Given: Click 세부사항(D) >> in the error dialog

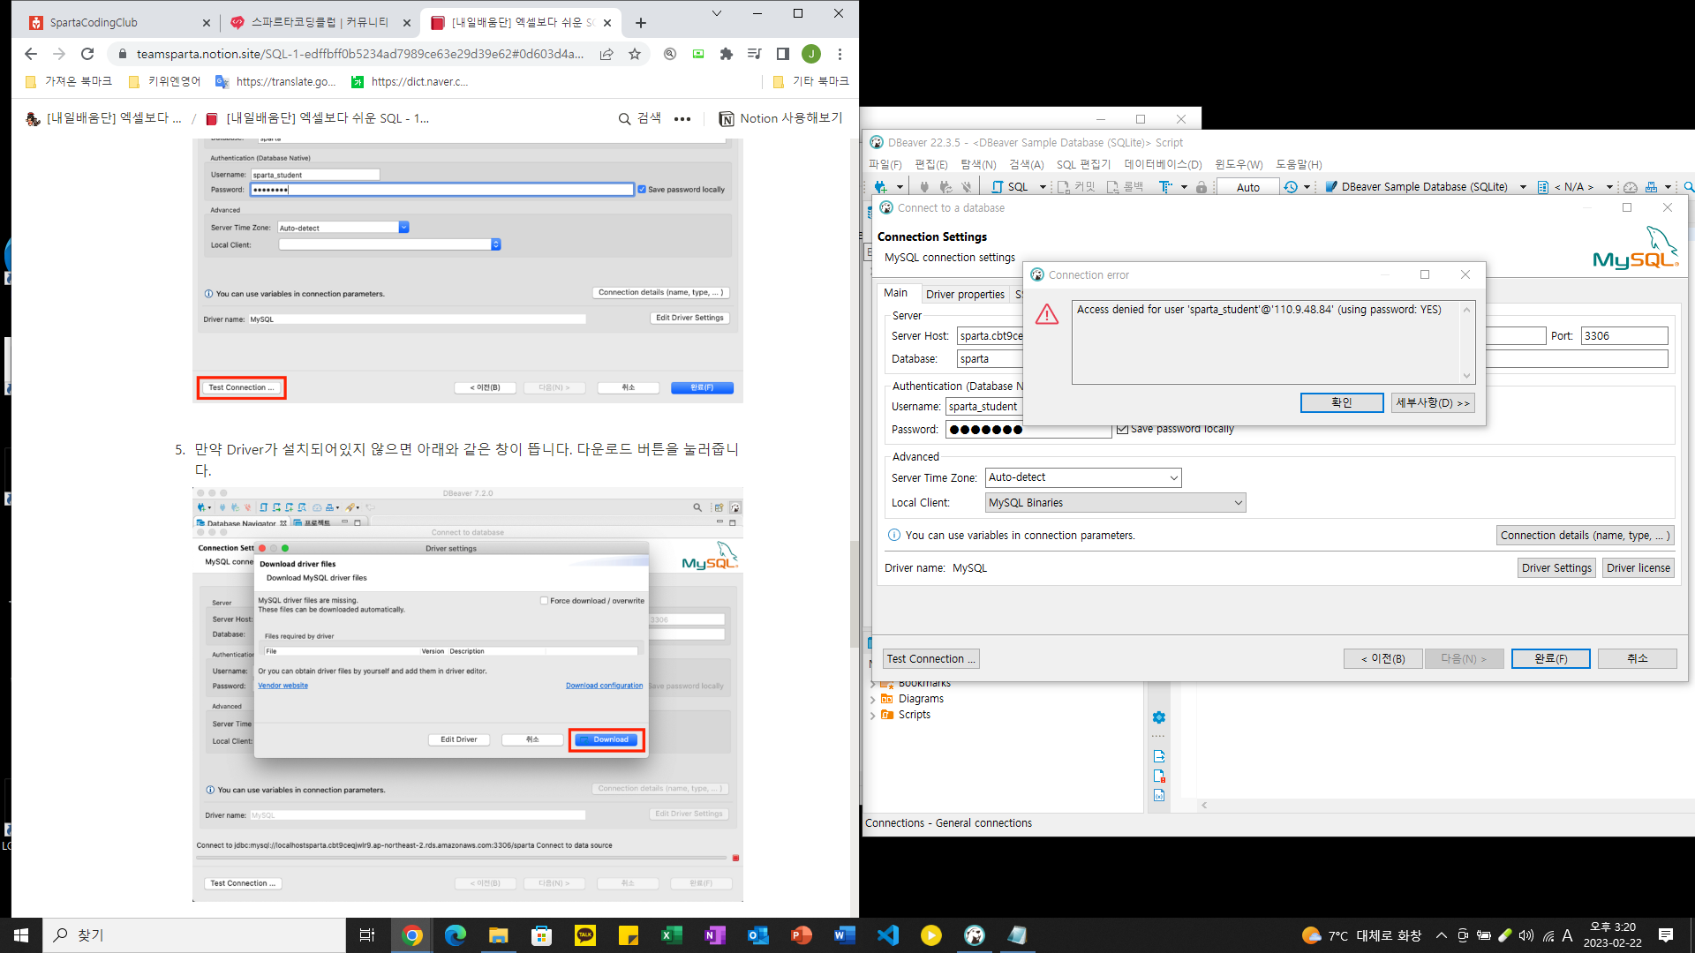Looking at the screenshot, I should click(x=1433, y=403).
